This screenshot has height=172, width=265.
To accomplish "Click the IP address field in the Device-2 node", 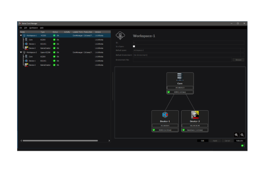I will click(195, 126).
